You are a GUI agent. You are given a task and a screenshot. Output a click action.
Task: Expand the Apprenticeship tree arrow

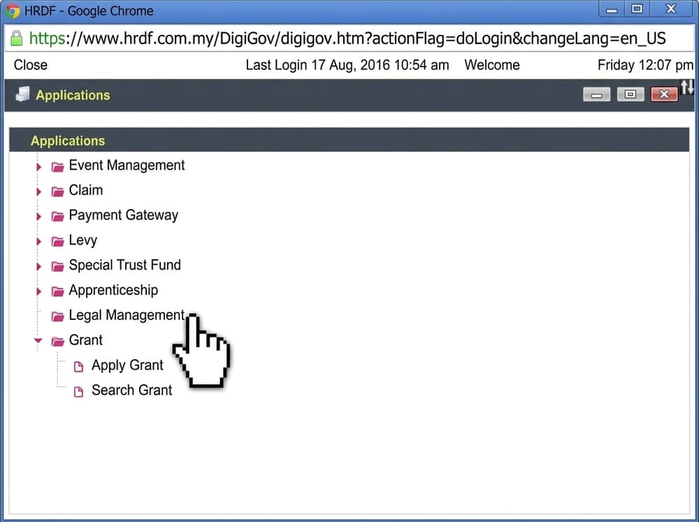[x=38, y=291]
